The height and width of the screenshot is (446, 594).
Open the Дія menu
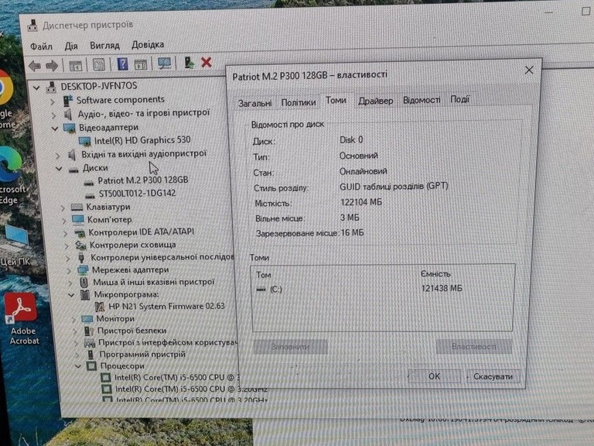click(x=71, y=46)
